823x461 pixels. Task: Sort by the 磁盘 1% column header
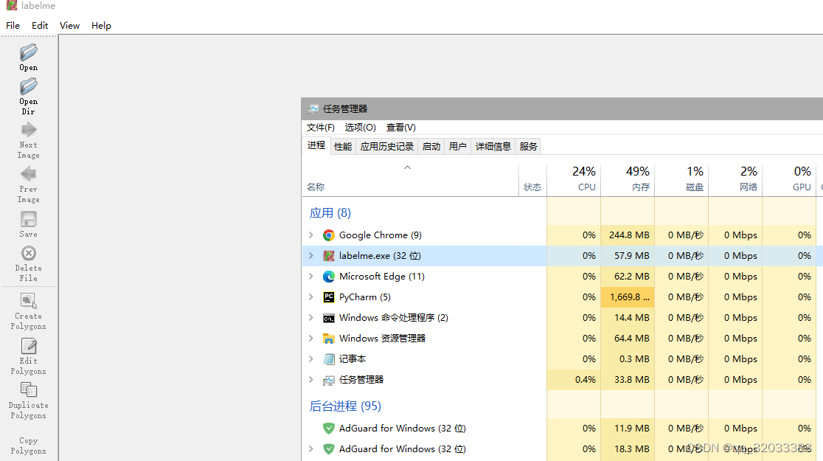click(x=682, y=180)
